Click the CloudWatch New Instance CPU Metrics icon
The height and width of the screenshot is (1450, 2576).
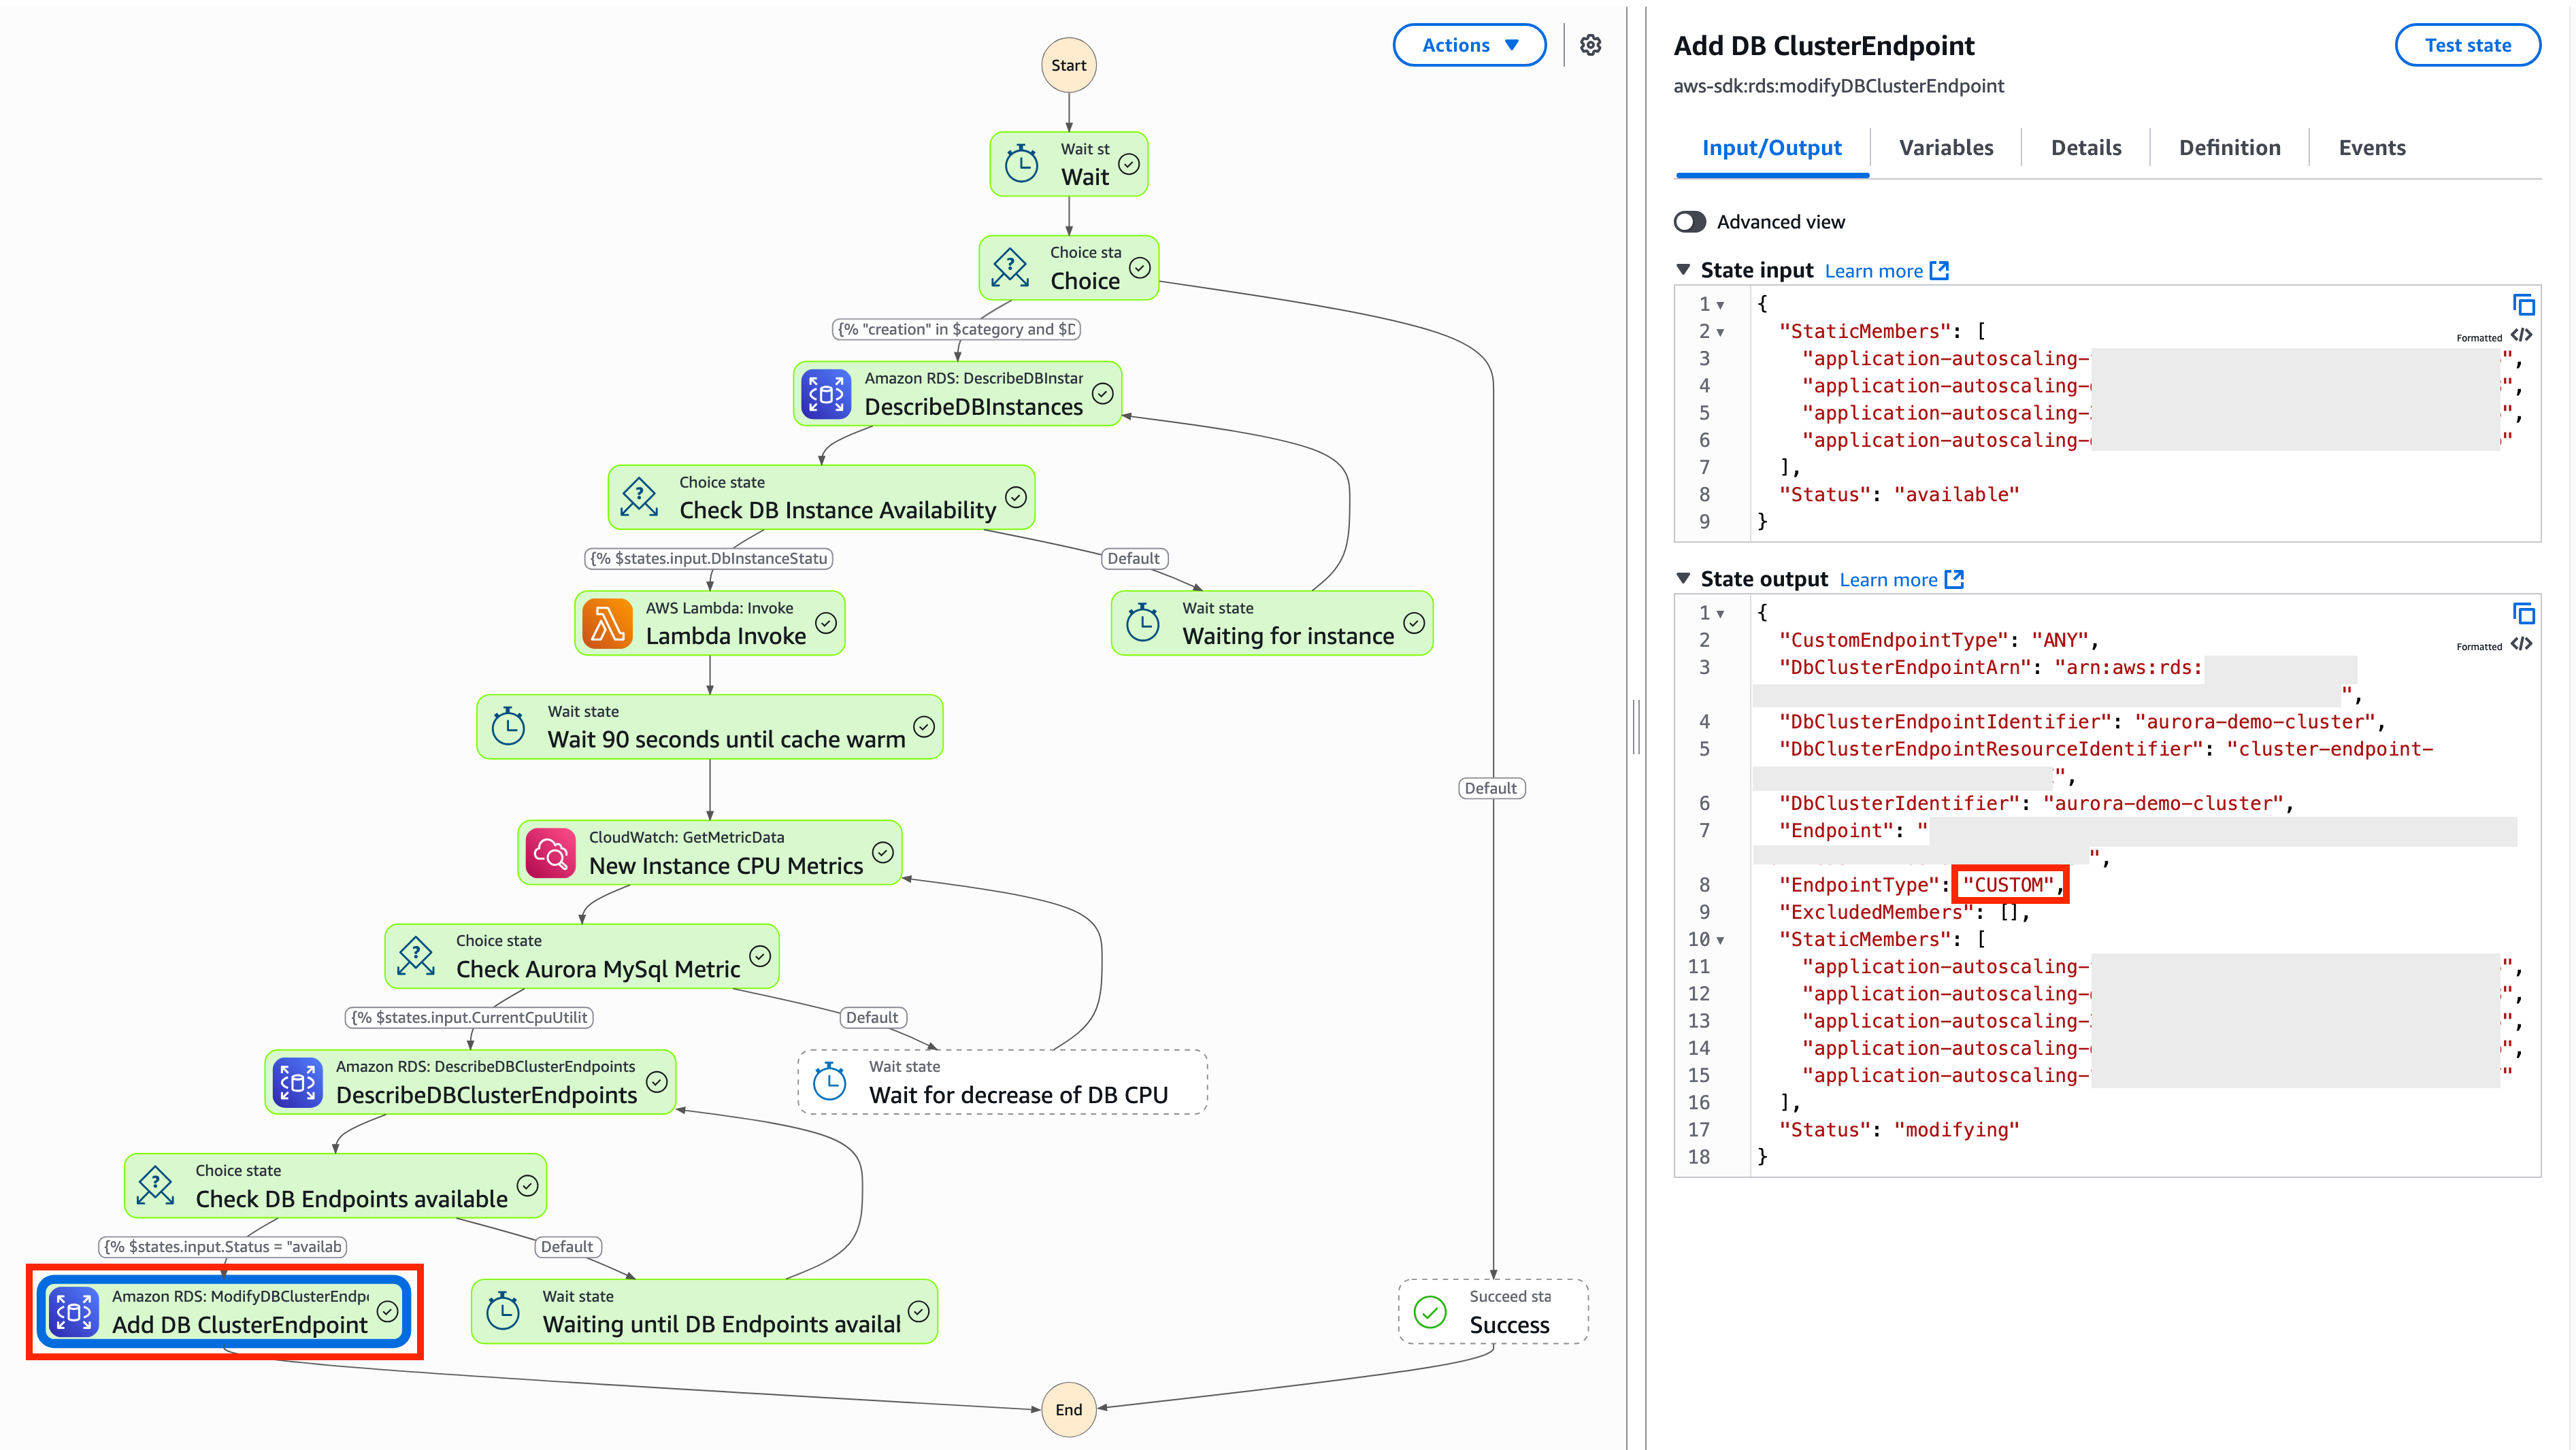point(550,854)
